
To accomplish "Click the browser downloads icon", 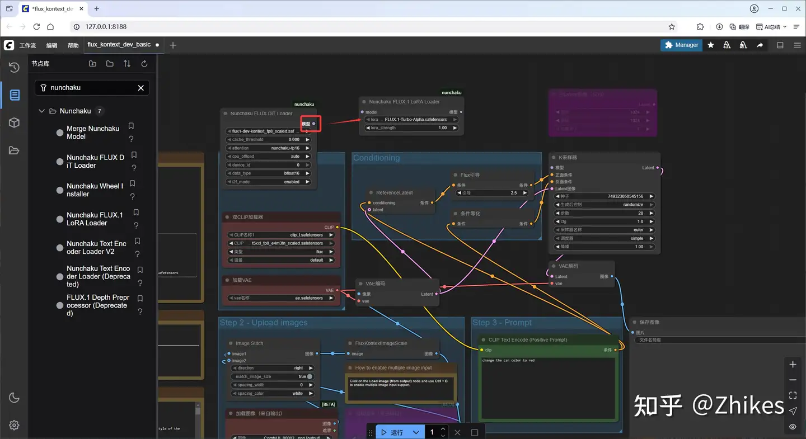I will tap(719, 27).
